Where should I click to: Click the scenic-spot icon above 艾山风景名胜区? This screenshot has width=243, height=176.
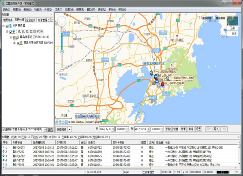[x=91, y=92]
